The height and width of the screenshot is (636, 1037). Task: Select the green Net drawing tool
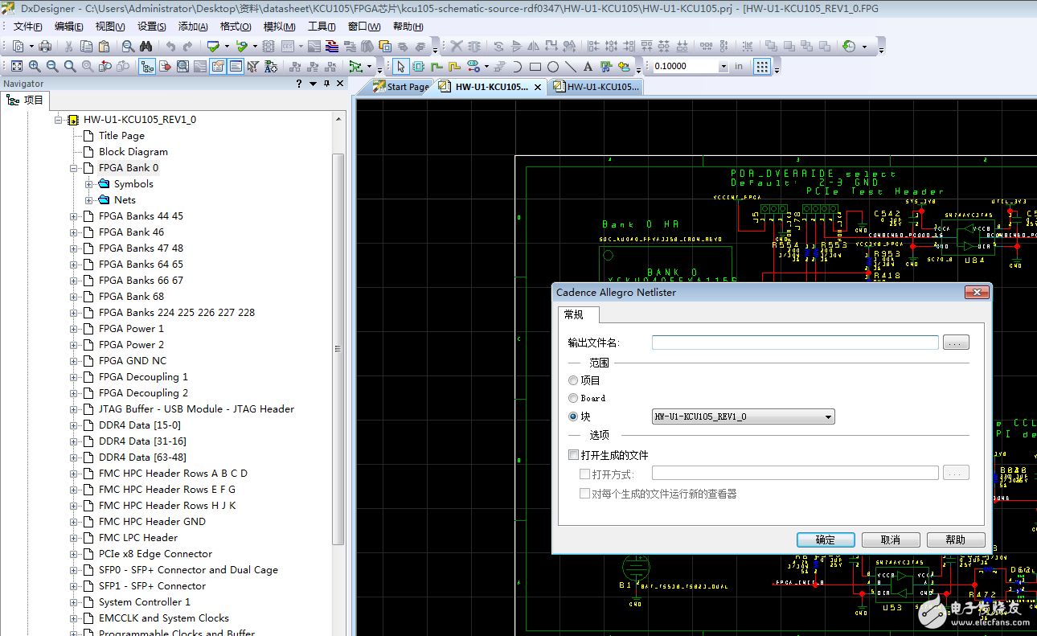point(437,66)
